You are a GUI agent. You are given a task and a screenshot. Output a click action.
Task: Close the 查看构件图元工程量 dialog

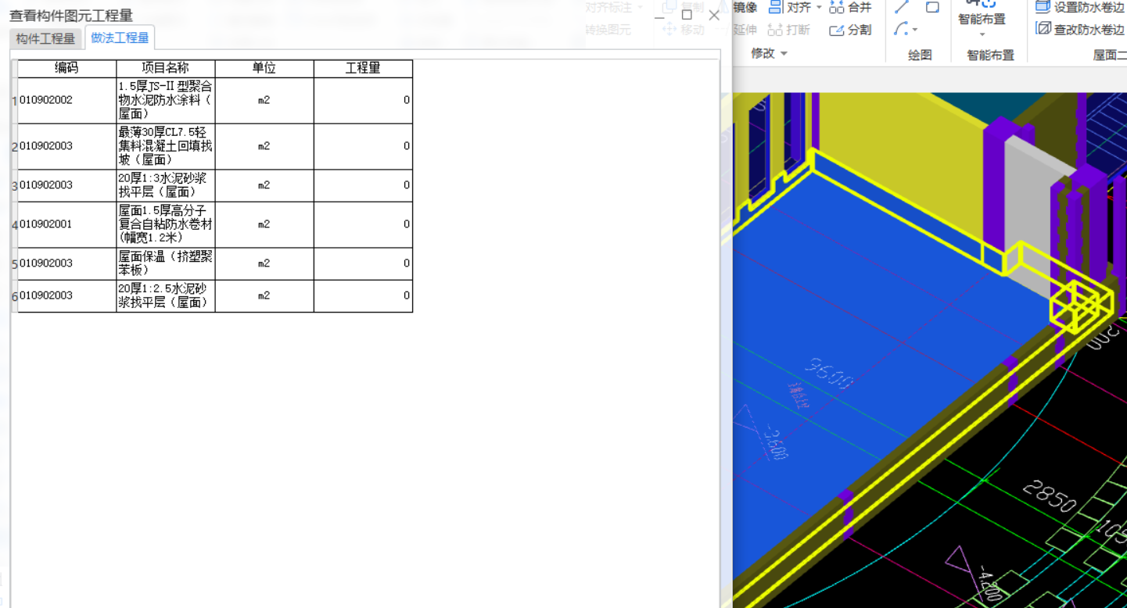(714, 15)
